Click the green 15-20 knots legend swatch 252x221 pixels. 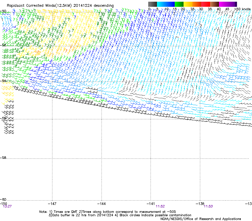(179, 4)
